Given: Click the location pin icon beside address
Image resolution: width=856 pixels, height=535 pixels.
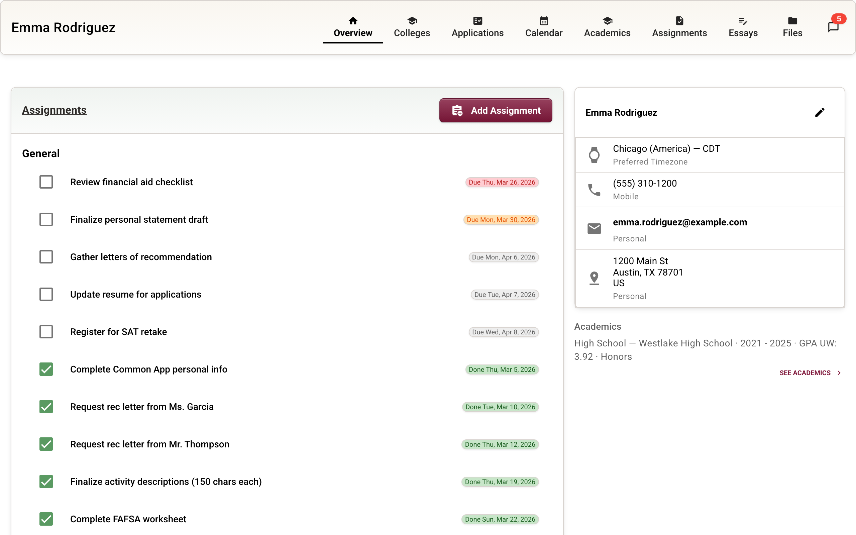Looking at the screenshot, I should point(594,278).
